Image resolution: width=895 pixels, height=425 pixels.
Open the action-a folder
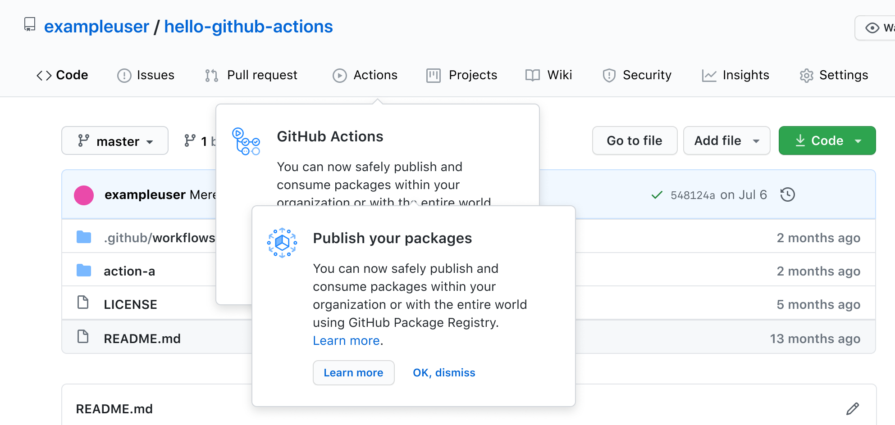pos(129,271)
